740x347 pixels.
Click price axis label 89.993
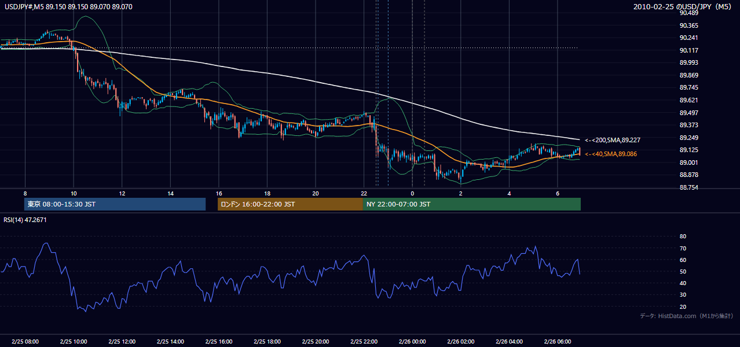tap(688, 63)
